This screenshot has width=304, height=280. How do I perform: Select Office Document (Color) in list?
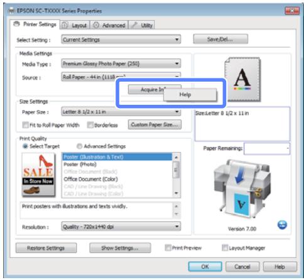(x=117, y=179)
